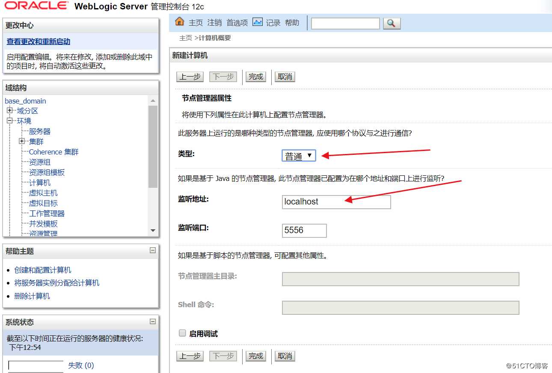
Task: Click 注销 in the top toolbar
Action: pyautogui.click(x=214, y=23)
